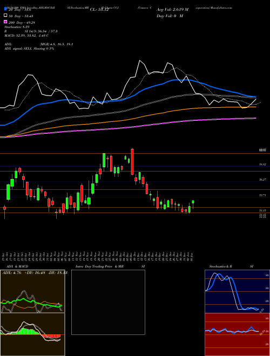Viewport: 270px width, 356px height.
Task: Open the ADX line chart thumbnail
Action: pyautogui.click(x=32, y=291)
